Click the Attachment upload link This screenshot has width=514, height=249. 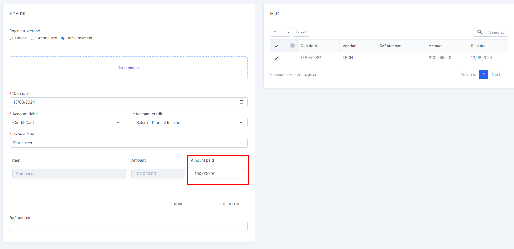(128, 68)
